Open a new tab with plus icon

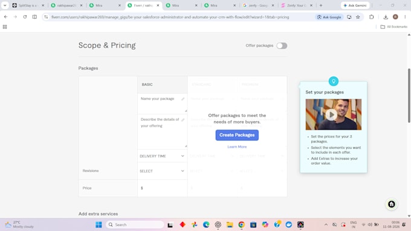click(320, 5)
